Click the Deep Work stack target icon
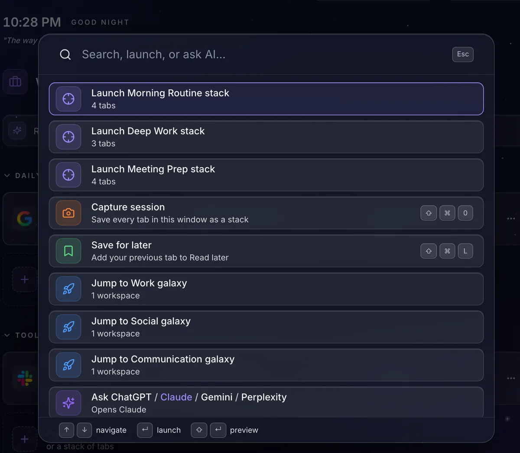The image size is (520, 453). tap(68, 137)
